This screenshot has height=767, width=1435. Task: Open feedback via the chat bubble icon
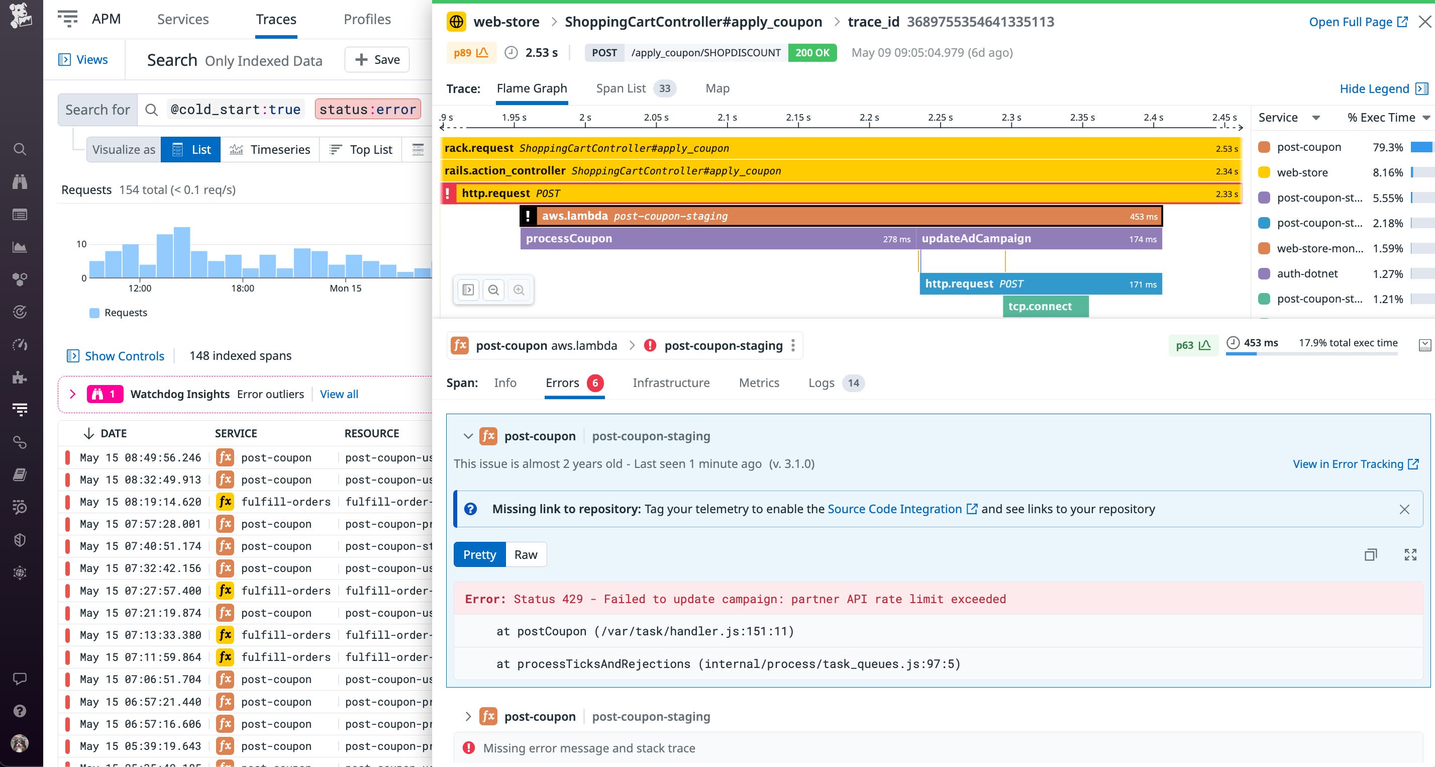(20, 679)
